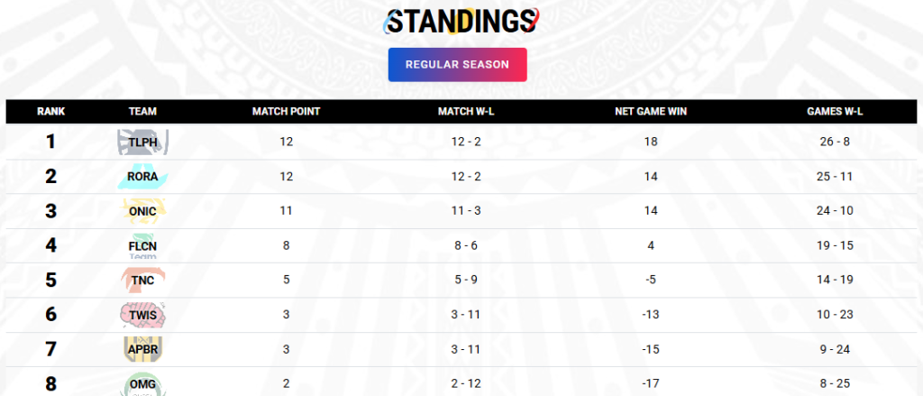Click the OMG team logo

(x=142, y=383)
